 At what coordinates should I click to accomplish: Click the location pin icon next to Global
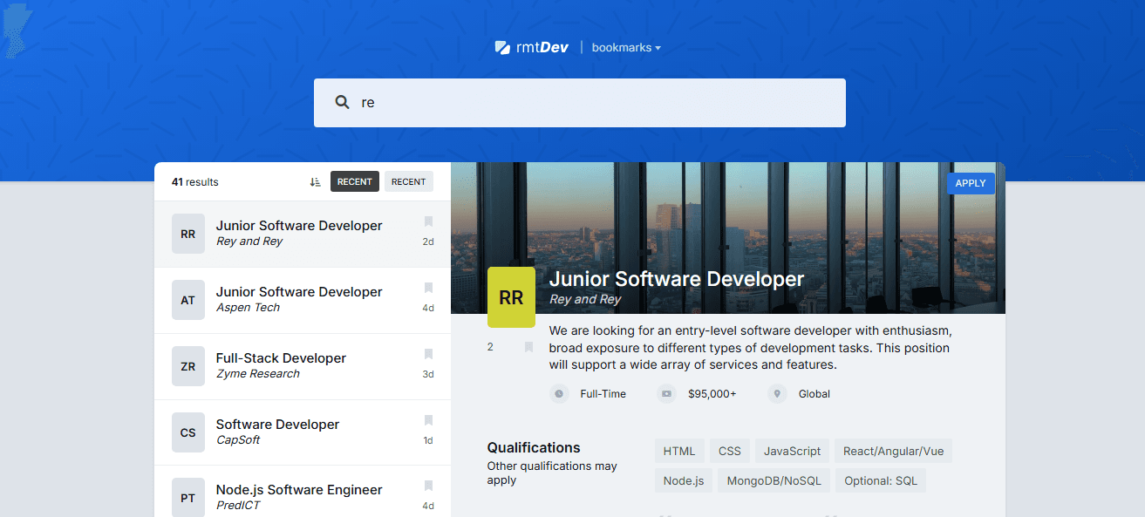[x=777, y=394]
